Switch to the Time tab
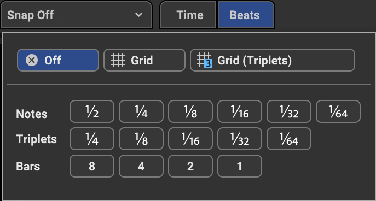Viewport: 376px width, 201px height. click(x=189, y=15)
